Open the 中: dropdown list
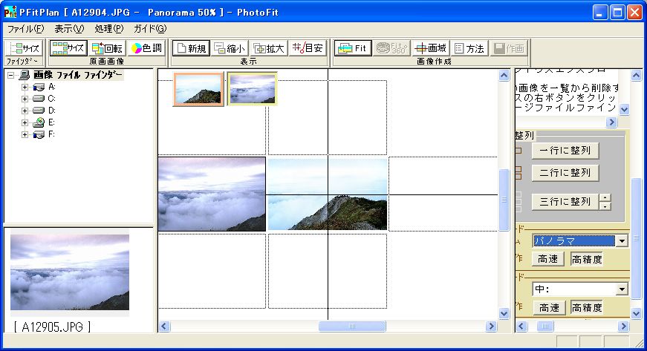The height and width of the screenshot is (351, 647). tap(621, 289)
